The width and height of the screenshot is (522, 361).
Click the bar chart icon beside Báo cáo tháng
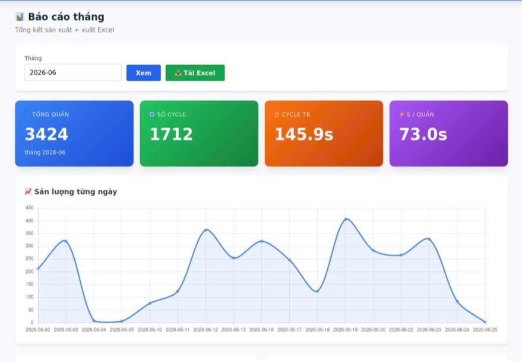point(20,17)
